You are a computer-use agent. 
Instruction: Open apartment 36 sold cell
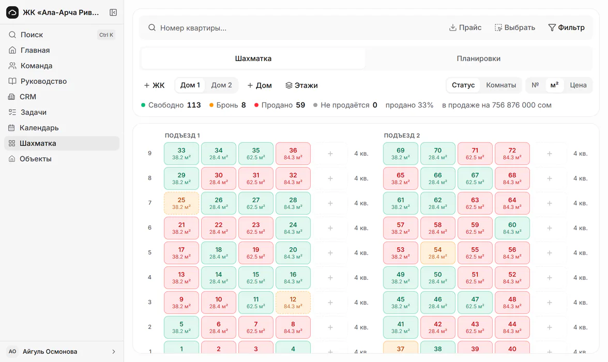tap(293, 154)
